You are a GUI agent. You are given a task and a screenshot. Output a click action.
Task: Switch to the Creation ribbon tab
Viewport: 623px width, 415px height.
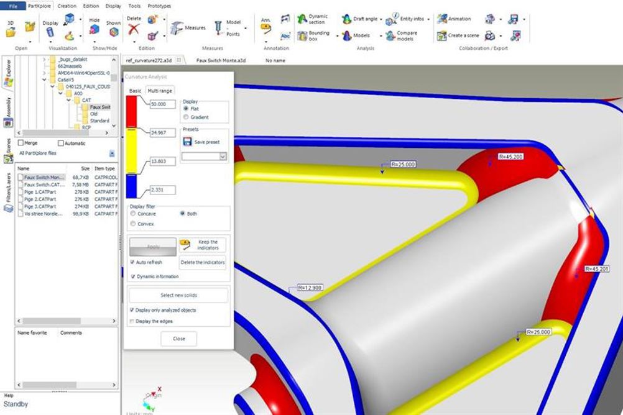(67, 6)
